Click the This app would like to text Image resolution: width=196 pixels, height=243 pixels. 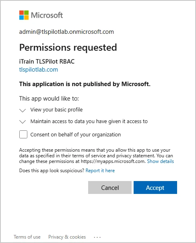[x=49, y=99]
